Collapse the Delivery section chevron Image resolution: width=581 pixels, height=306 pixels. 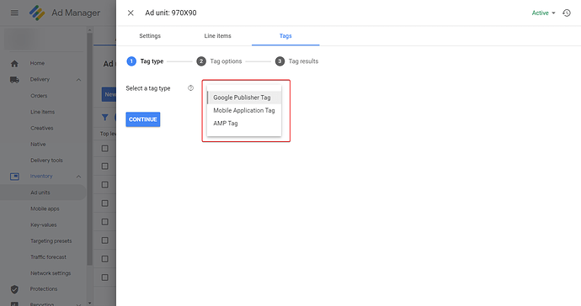point(78,80)
